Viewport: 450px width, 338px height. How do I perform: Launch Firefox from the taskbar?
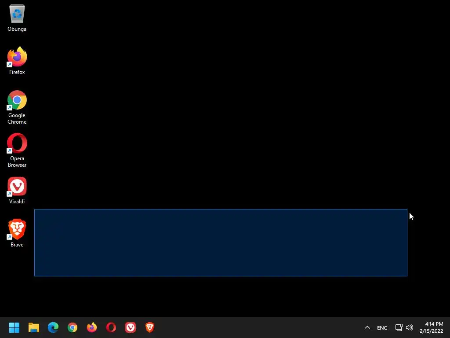92,327
